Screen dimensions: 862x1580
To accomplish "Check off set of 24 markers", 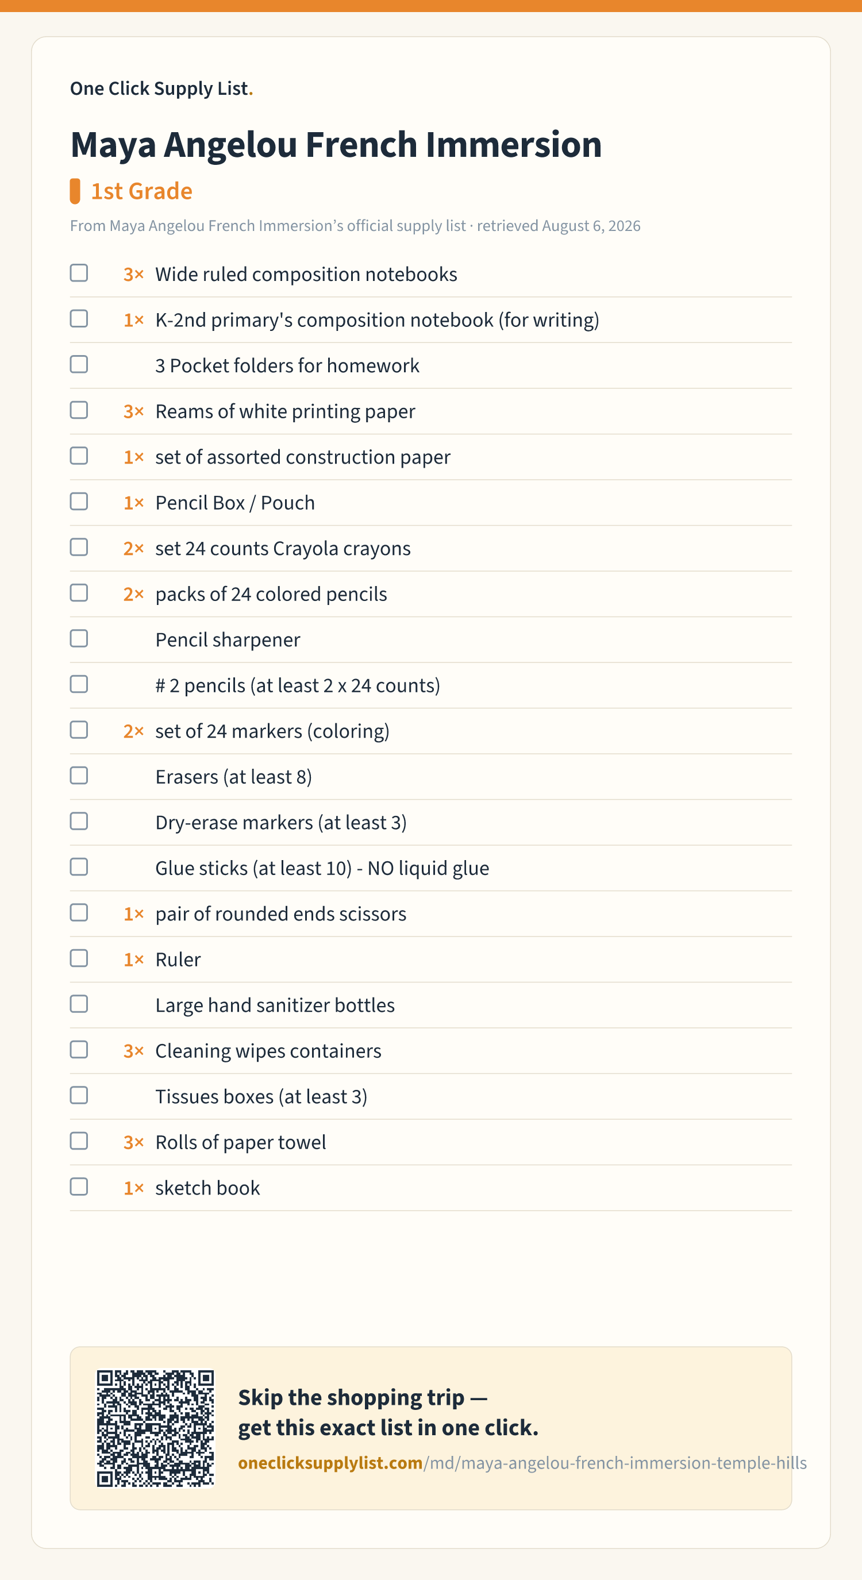I will [79, 730].
